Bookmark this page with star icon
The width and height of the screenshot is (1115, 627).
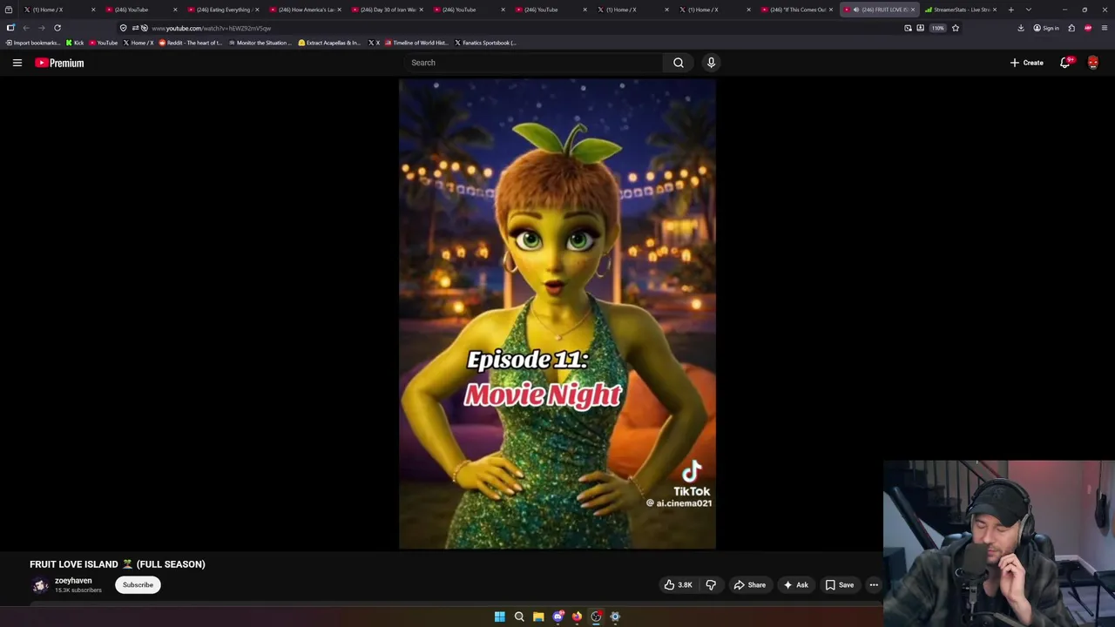[x=956, y=28]
